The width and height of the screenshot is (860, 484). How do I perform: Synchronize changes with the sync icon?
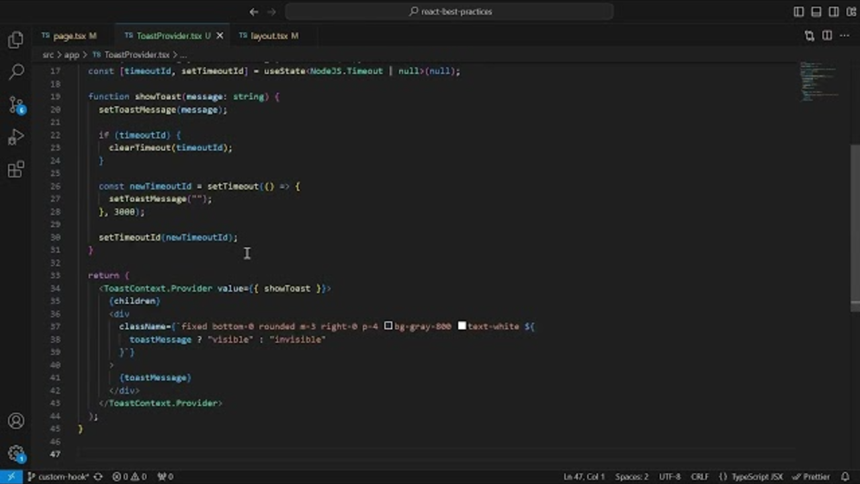[97, 477]
